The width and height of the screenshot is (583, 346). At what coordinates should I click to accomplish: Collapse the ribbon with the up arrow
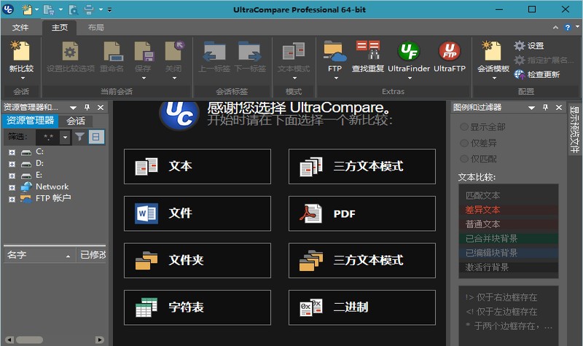point(555,27)
